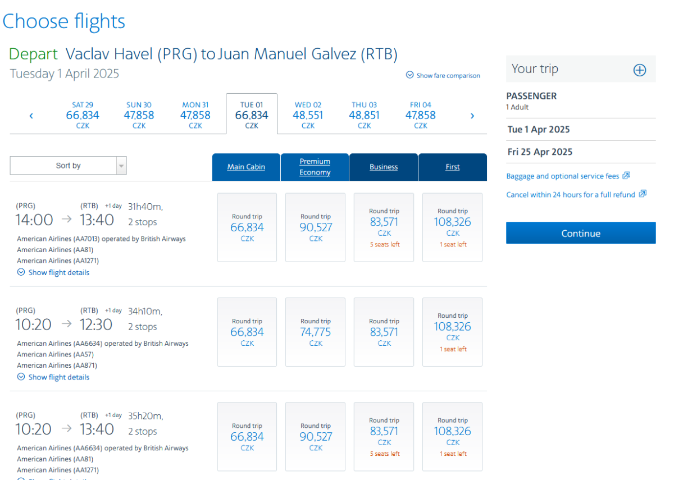This screenshot has height=480, width=674.
Task: Click the previous dates left arrow
Action: pyautogui.click(x=31, y=116)
